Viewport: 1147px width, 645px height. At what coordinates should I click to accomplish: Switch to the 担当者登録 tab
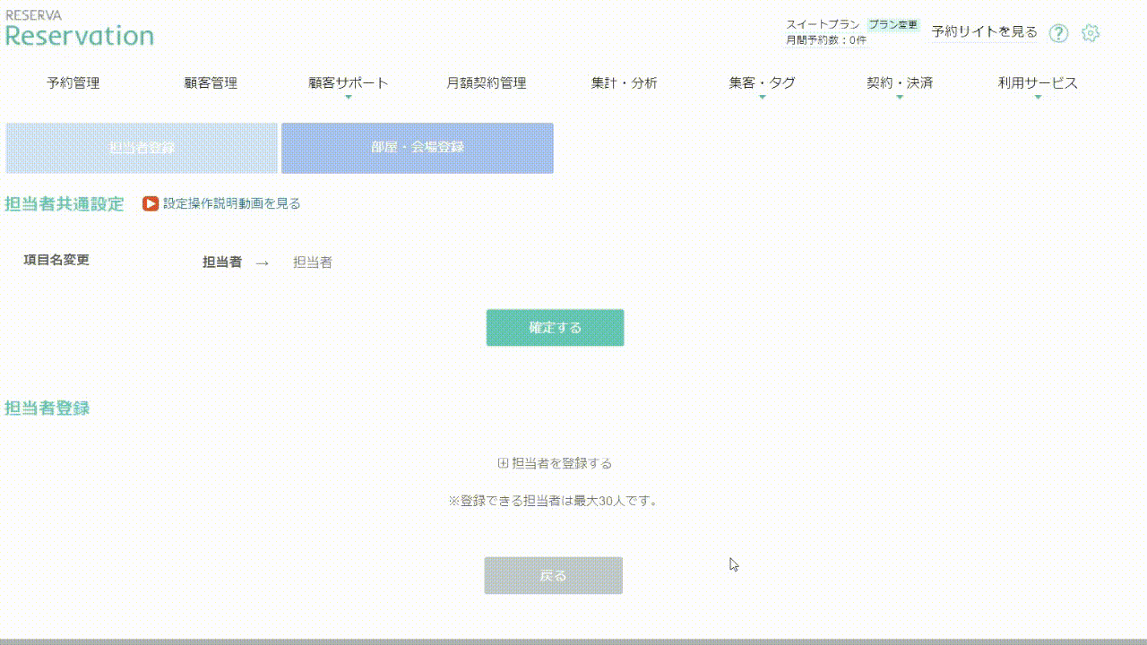[142, 148]
